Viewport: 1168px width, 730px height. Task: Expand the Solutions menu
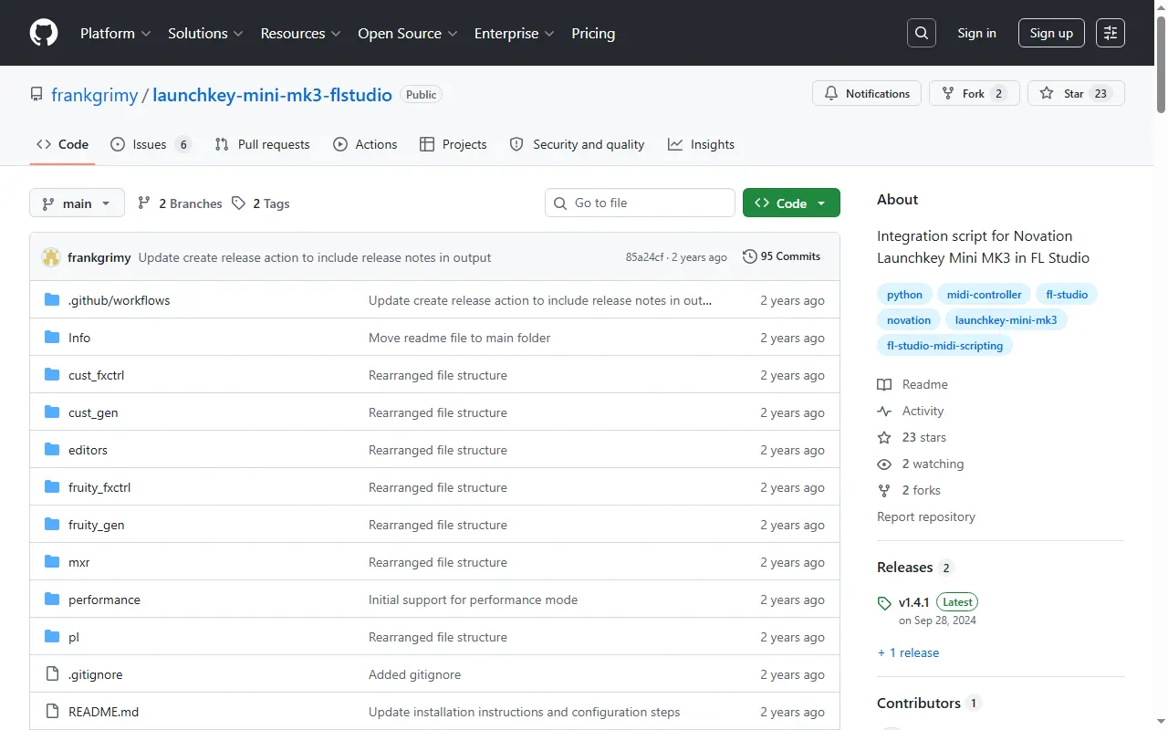click(x=205, y=33)
